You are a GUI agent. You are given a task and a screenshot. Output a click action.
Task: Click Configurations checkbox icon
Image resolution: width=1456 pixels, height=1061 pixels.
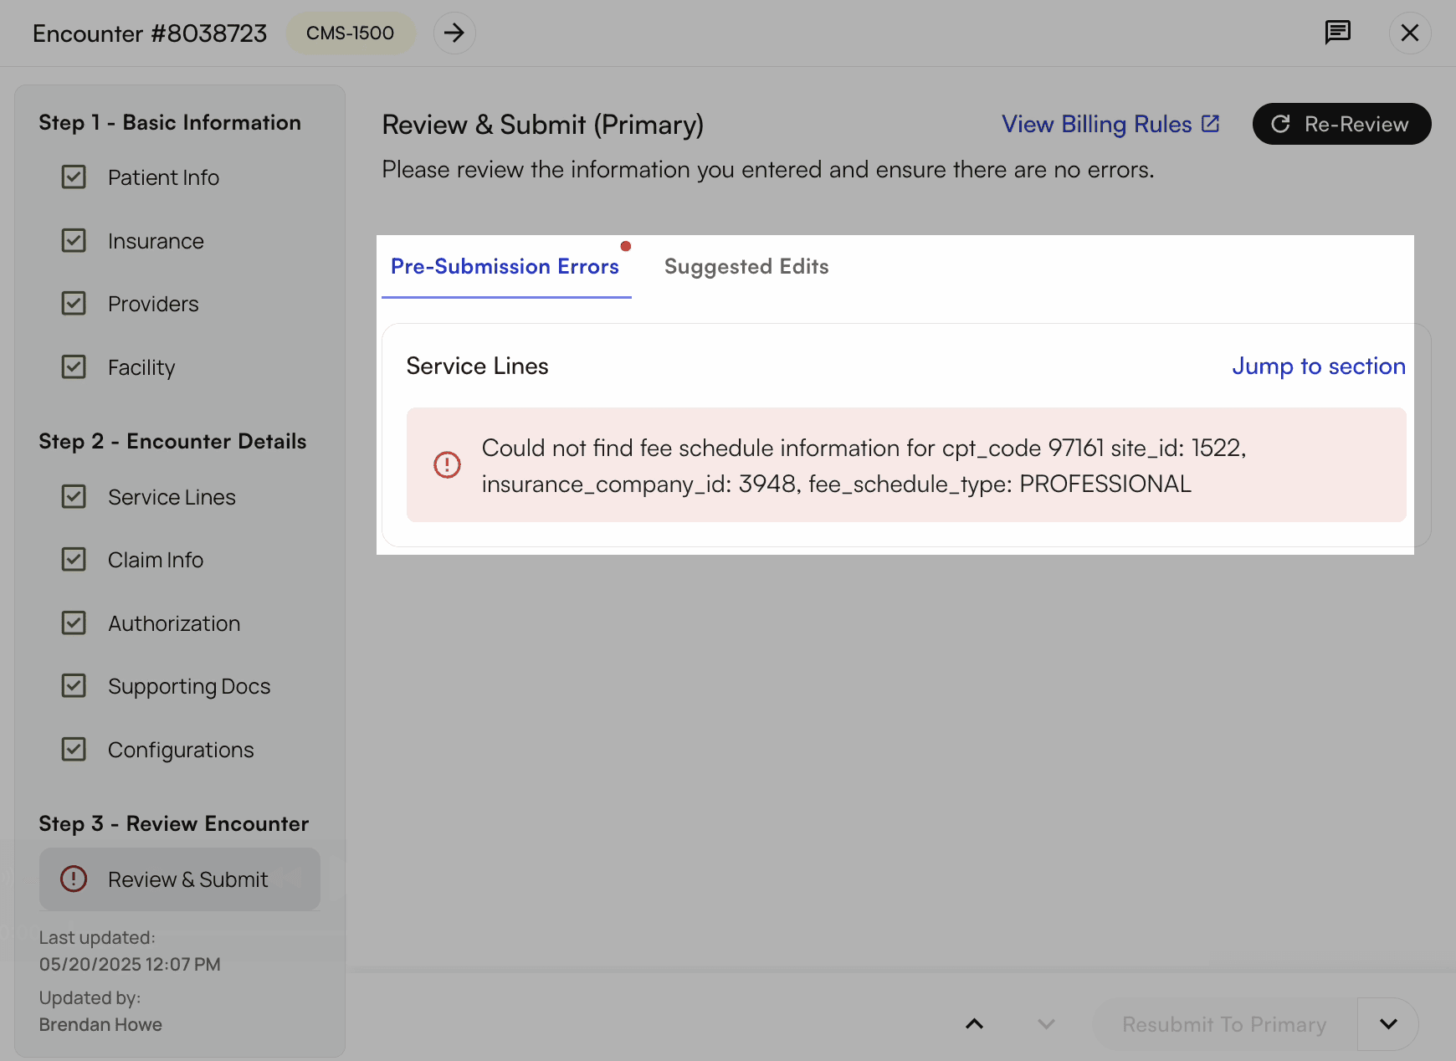pos(74,749)
